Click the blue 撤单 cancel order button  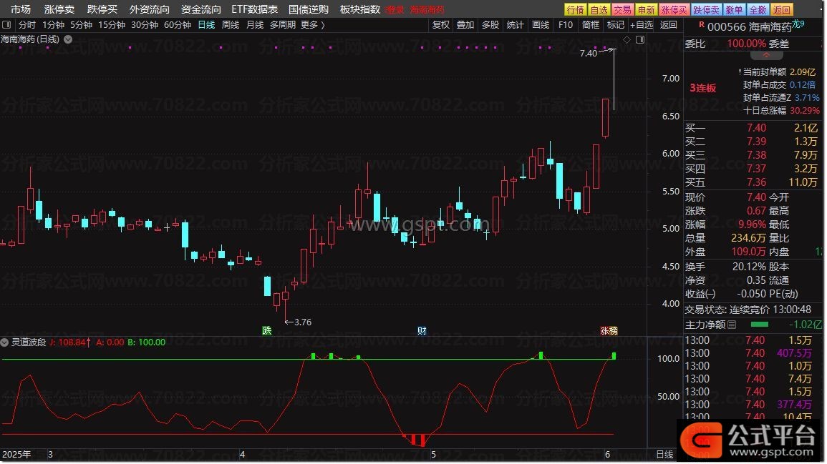[x=734, y=10]
